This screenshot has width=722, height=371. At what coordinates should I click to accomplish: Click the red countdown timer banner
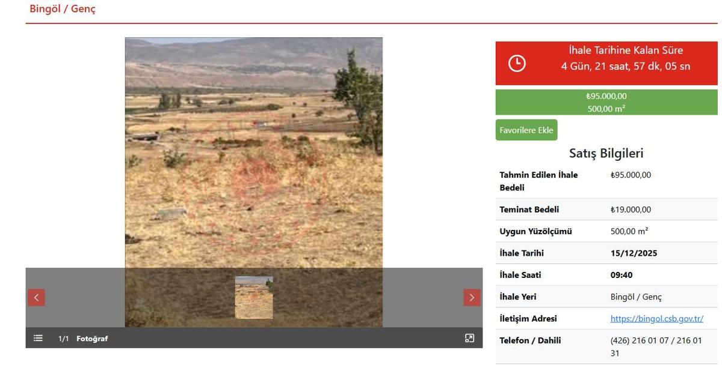pyautogui.click(x=606, y=63)
